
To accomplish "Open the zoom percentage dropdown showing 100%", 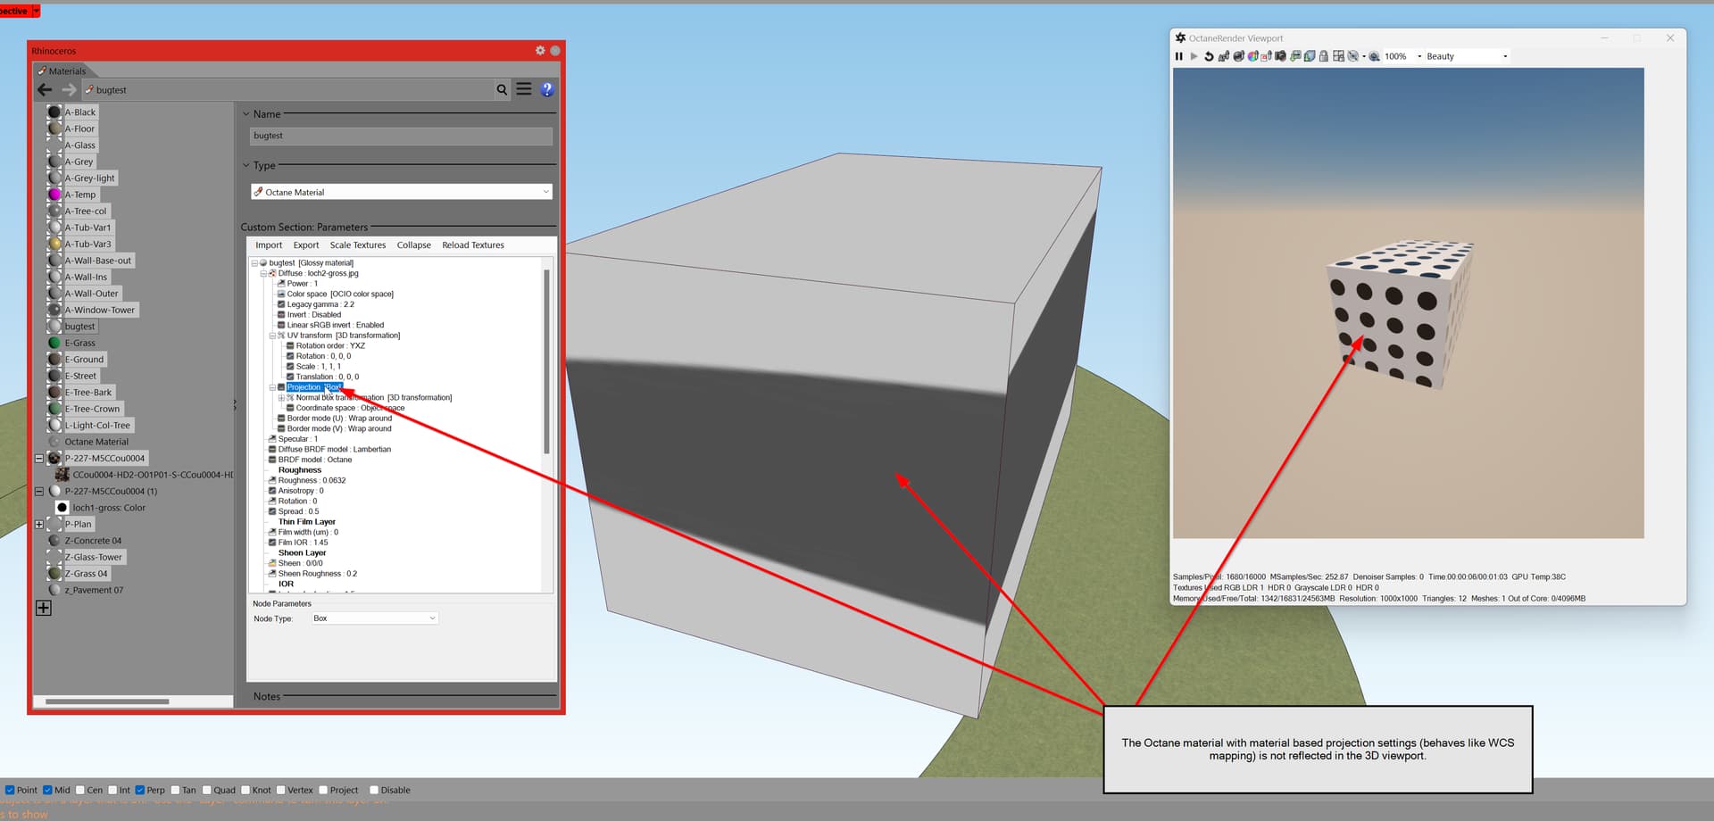I will tap(1419, 56).
